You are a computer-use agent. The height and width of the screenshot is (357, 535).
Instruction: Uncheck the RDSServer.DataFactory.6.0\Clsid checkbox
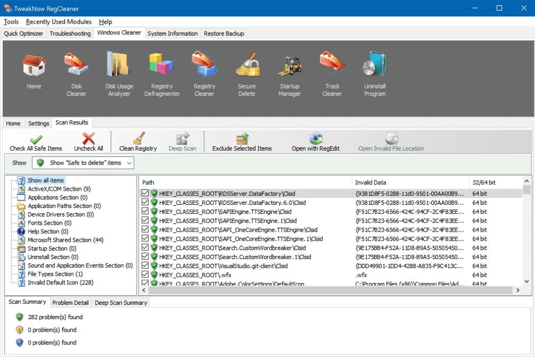point(145,203)
